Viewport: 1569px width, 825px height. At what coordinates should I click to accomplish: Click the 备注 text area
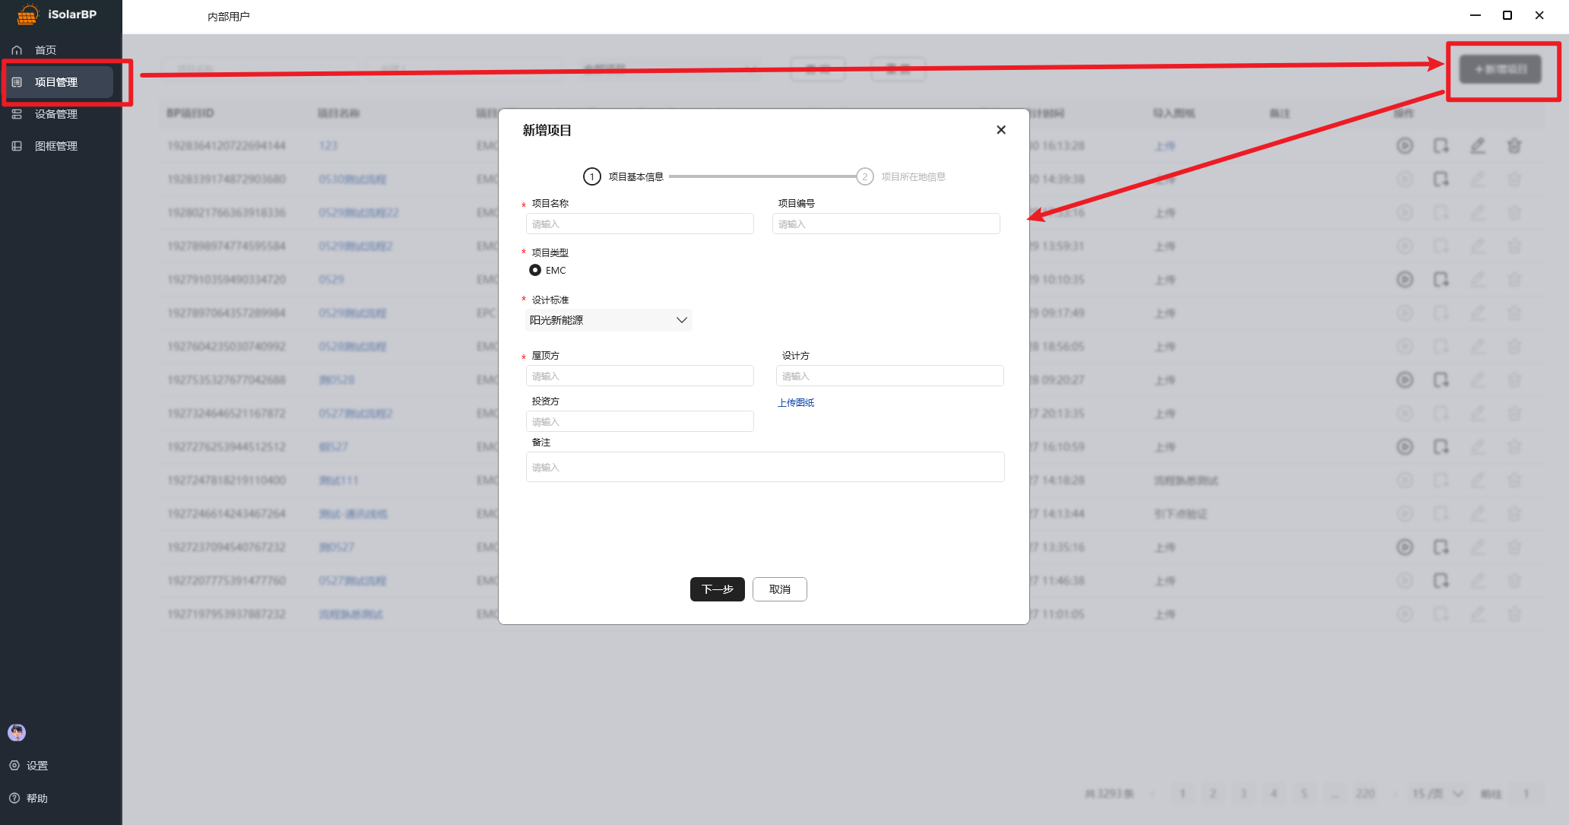(765, 467)
